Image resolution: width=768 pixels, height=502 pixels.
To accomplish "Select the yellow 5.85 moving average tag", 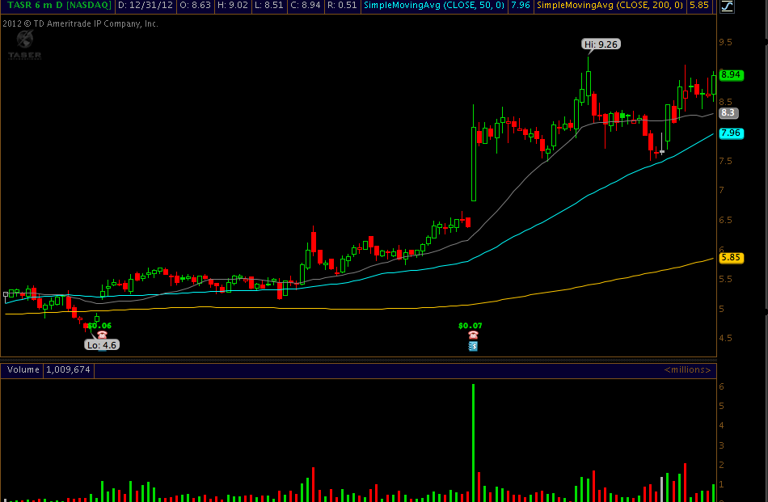I will (x=731, y=258).
